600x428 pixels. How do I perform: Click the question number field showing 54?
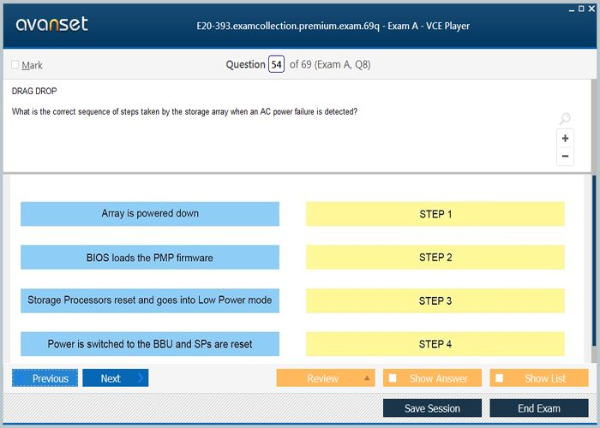[x=276, y=65]
